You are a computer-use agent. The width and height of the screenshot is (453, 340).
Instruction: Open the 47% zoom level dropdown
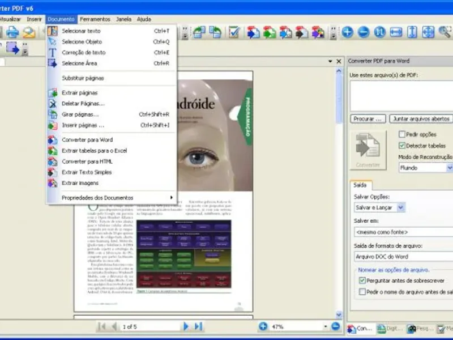(x=325, y=326)
